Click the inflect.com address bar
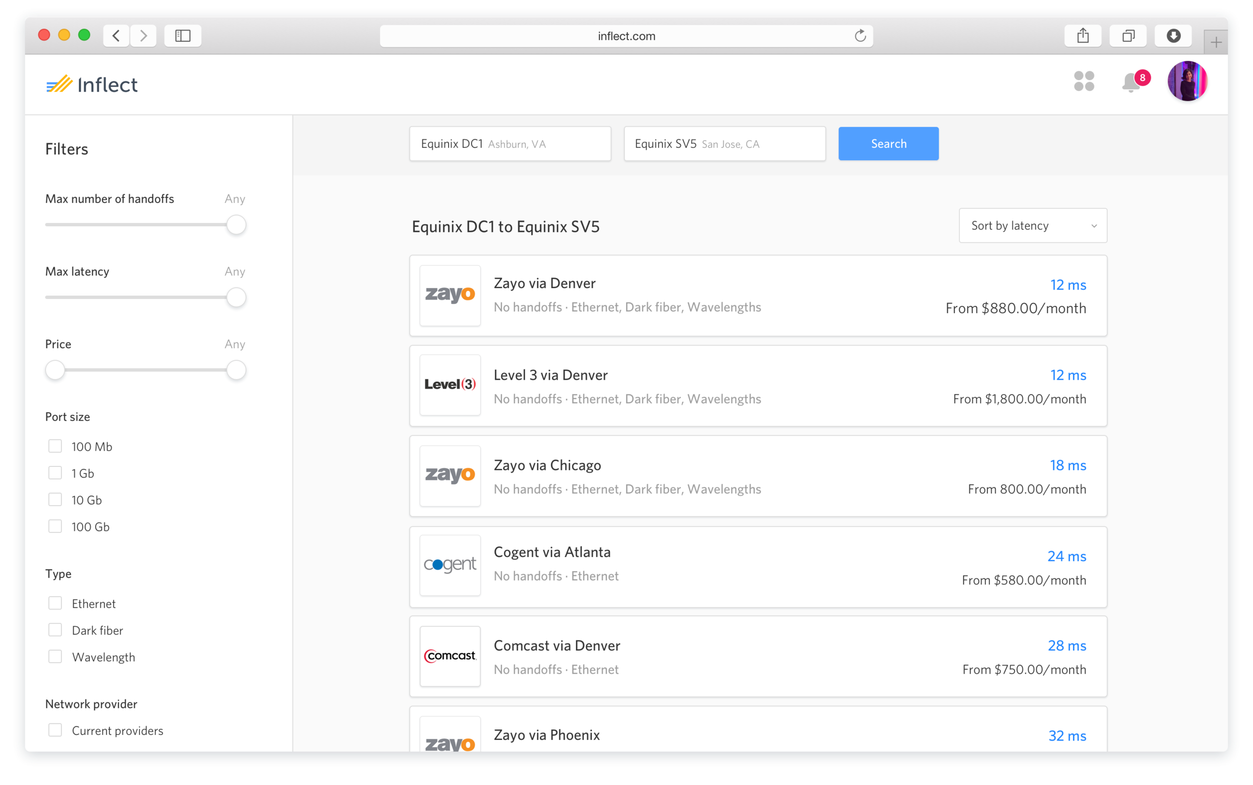The width and height of the screenshot is (1253, 785). click(626, 36)
